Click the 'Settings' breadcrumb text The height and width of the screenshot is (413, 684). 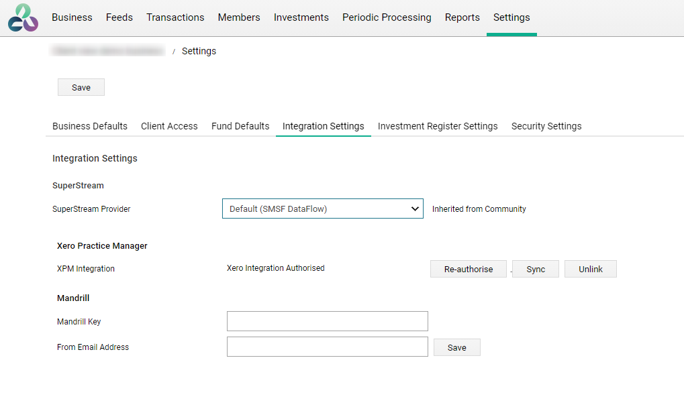(199, 51)
